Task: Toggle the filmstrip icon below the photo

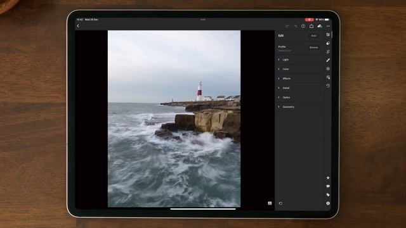Action: click(270, 203)
